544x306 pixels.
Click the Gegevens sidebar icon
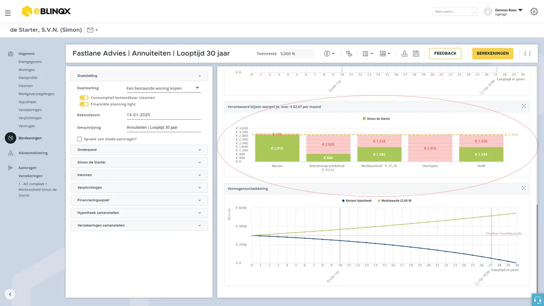pyautogui.click(x=10, y=53)
